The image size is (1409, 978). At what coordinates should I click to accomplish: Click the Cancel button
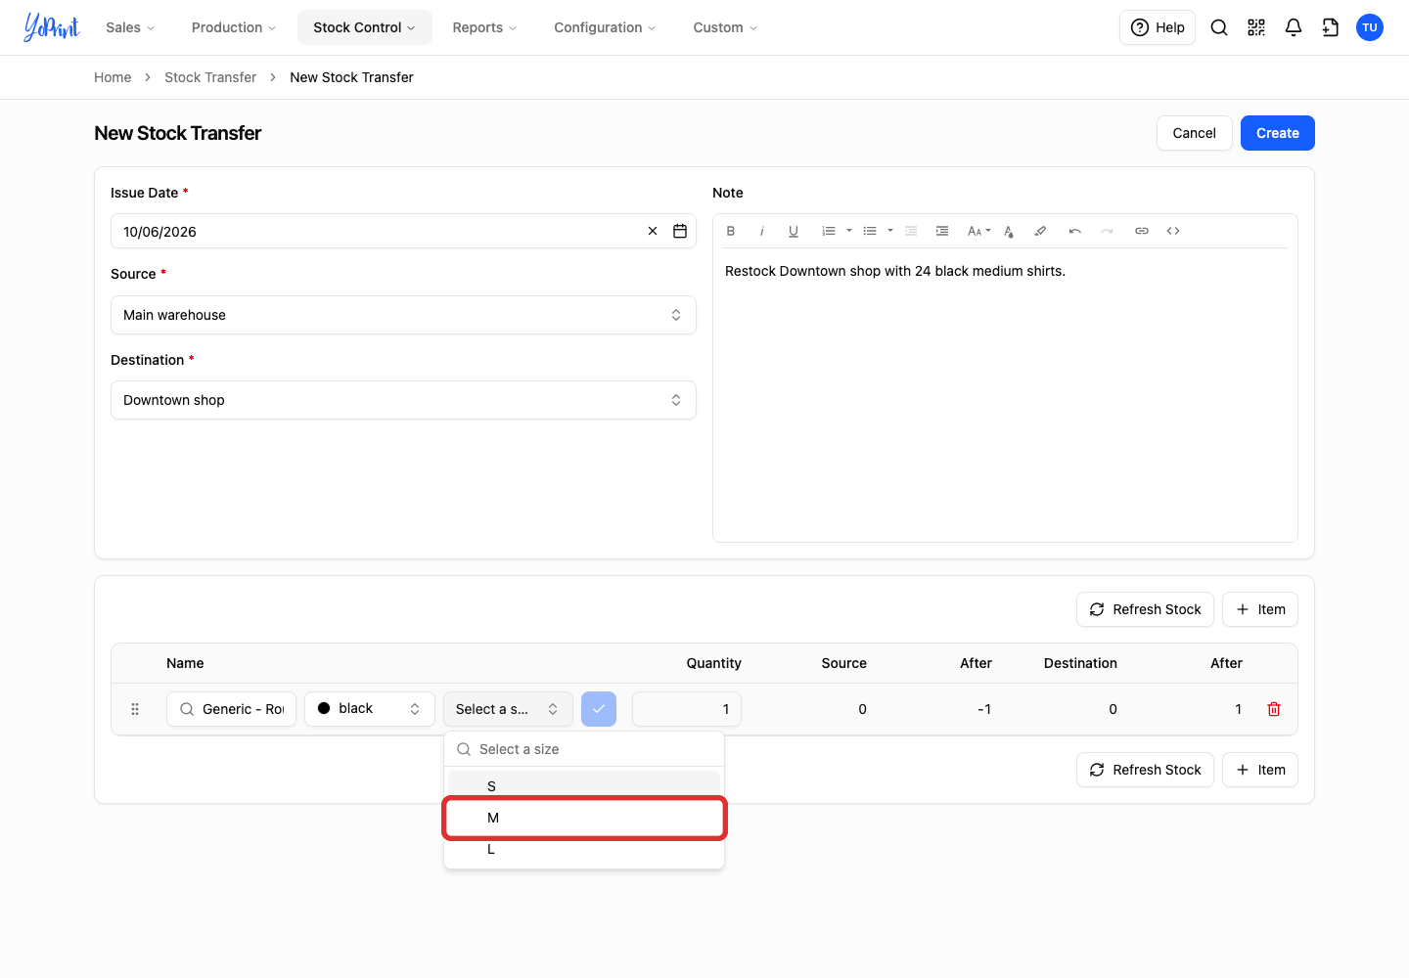click(1195, 133)
